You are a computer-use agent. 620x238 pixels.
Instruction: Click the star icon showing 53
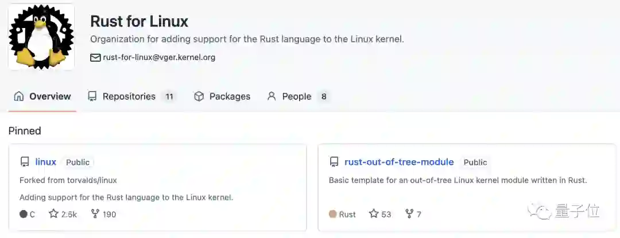pos(374,214)
